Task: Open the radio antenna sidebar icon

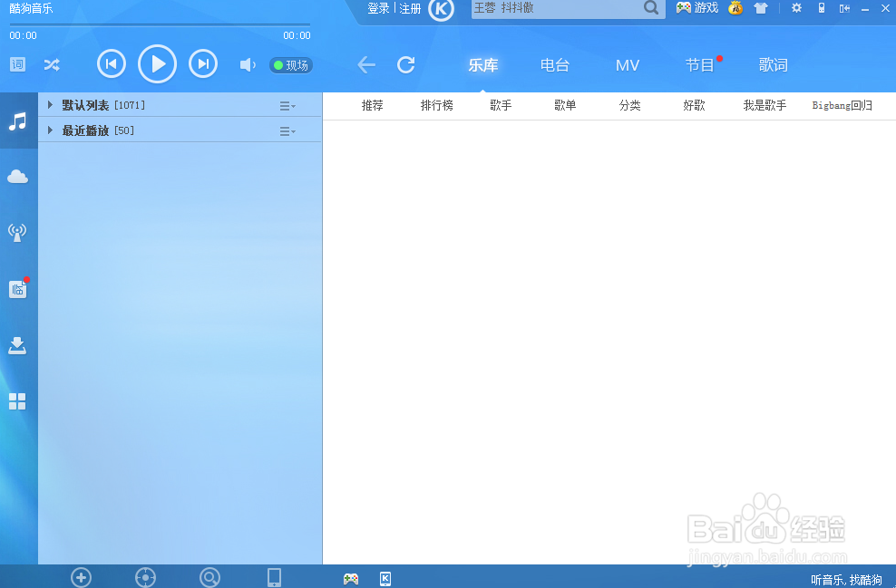Action: coord(17,232)
